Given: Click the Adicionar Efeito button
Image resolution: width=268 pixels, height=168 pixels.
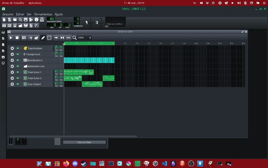Looking at the screenshot, I should click(x=84, y=142).
